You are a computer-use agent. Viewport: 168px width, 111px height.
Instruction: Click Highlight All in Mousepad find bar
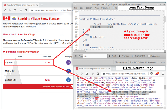(139, 56)
